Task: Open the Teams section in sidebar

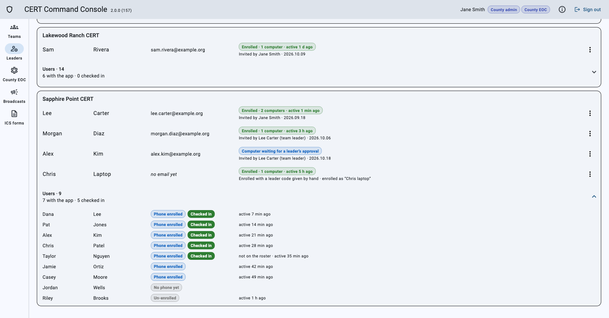Action: pos(14,31)
